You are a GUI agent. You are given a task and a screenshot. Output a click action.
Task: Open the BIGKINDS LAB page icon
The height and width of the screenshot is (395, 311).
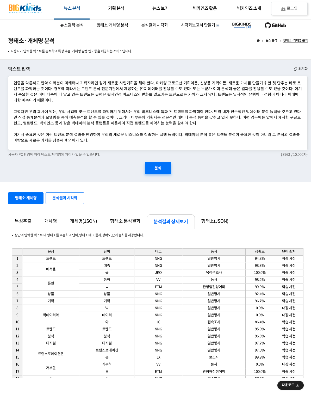coord(242,25)
